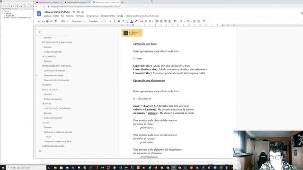Click the spell check icon
This screenshot has height=170, width=303.
(52, 21)
